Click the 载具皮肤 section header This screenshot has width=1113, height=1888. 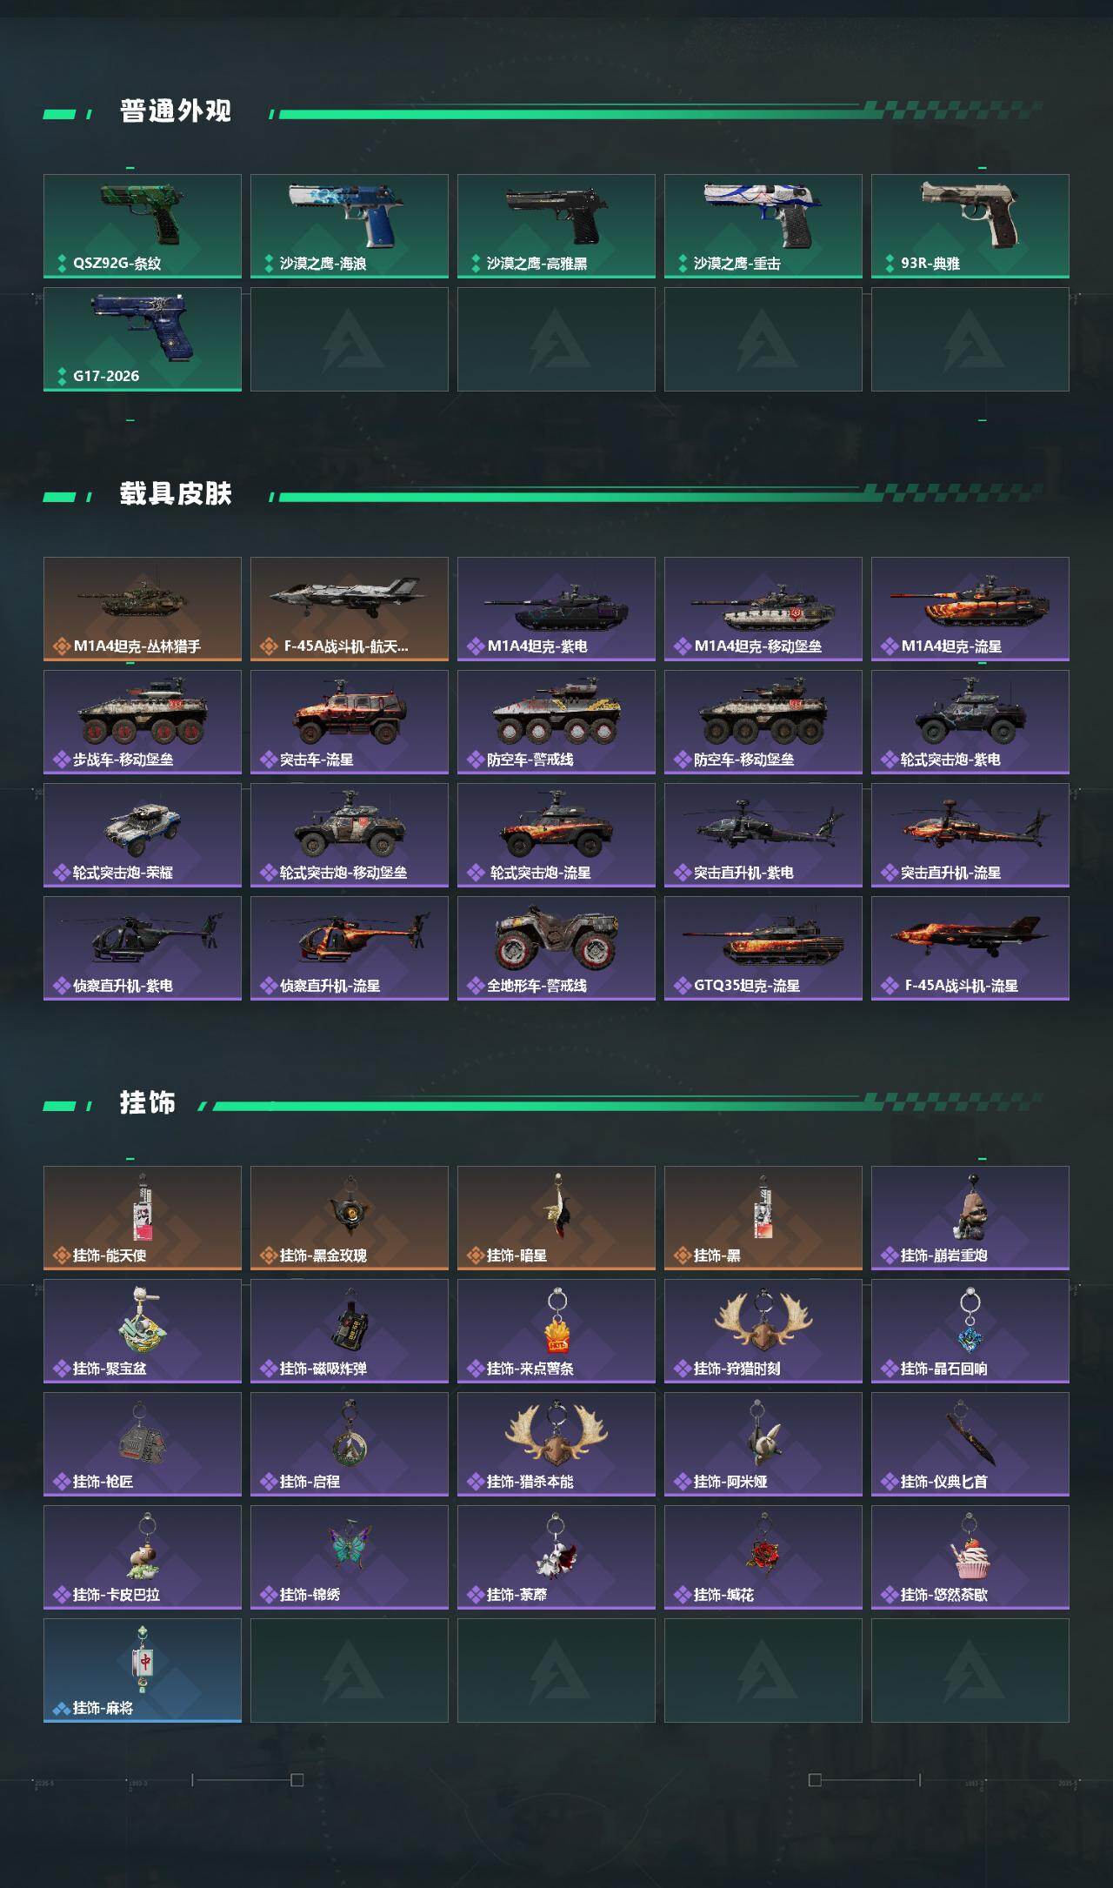(176, 494)
